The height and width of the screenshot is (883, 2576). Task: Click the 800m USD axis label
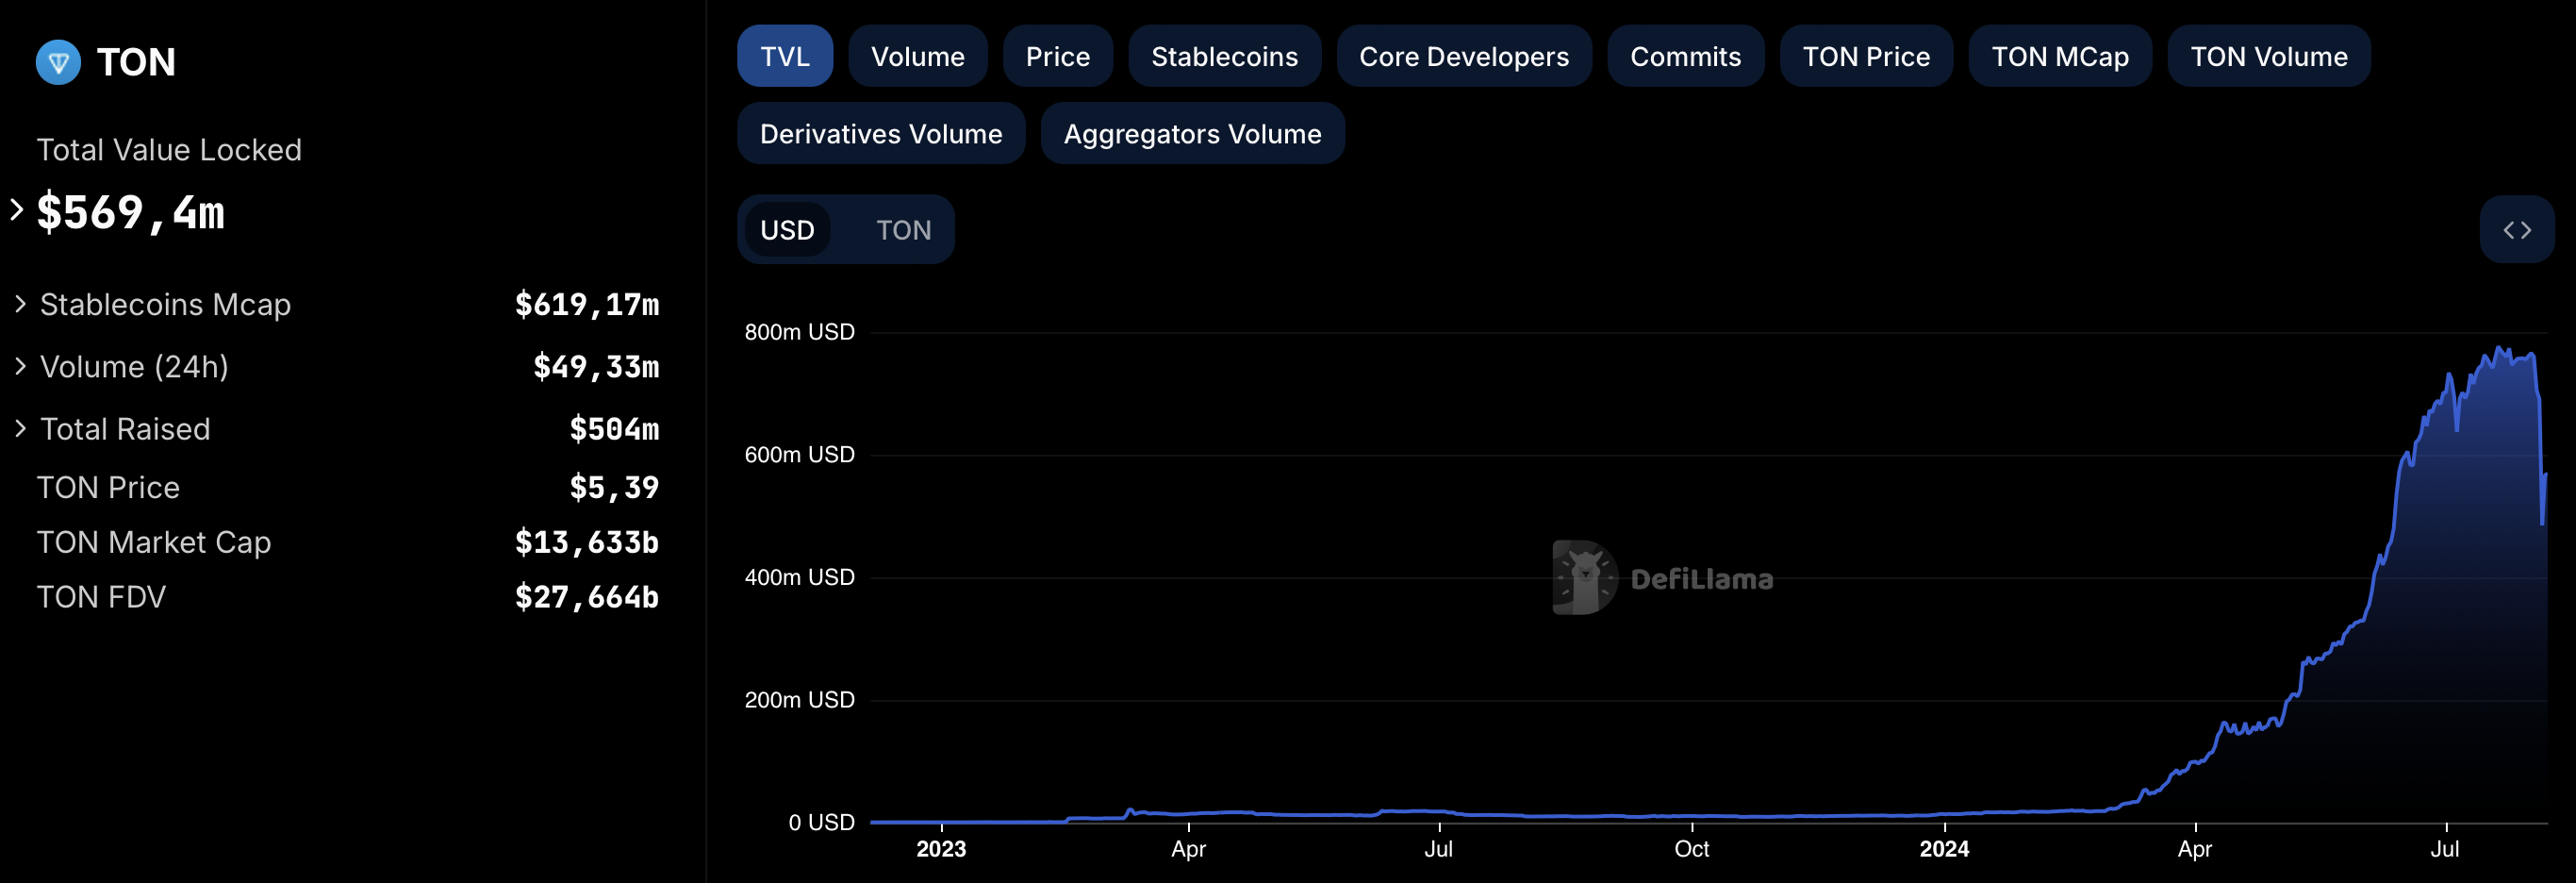[x=799, y=332]
